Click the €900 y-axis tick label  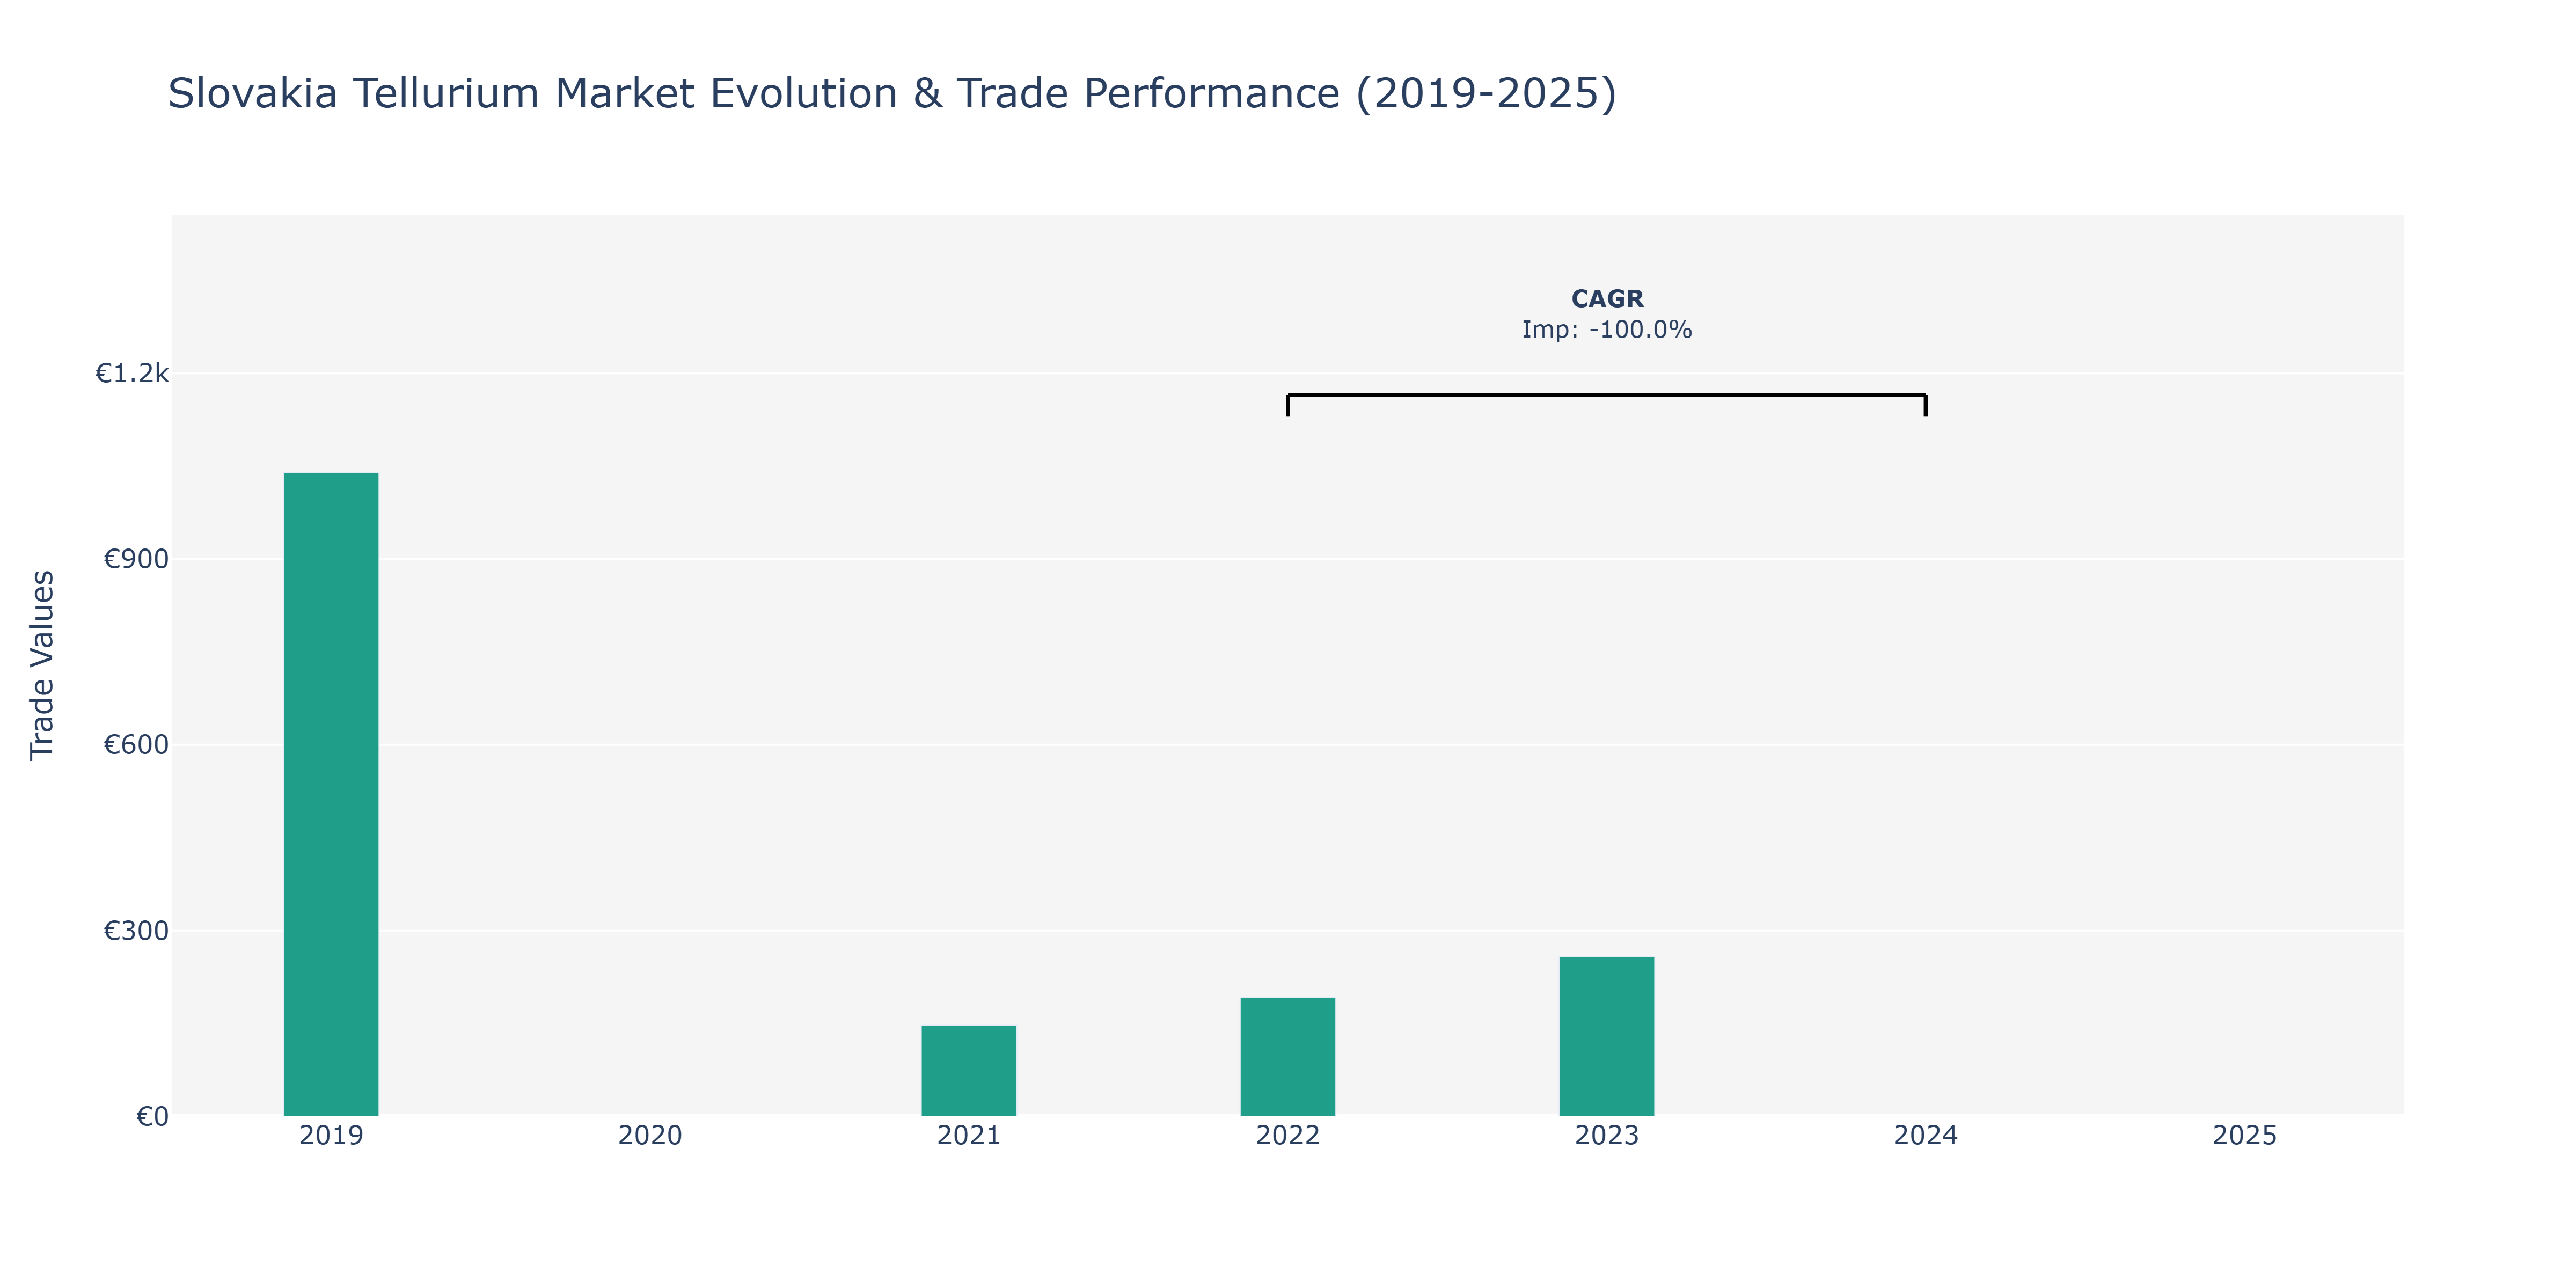pos(136,559)
